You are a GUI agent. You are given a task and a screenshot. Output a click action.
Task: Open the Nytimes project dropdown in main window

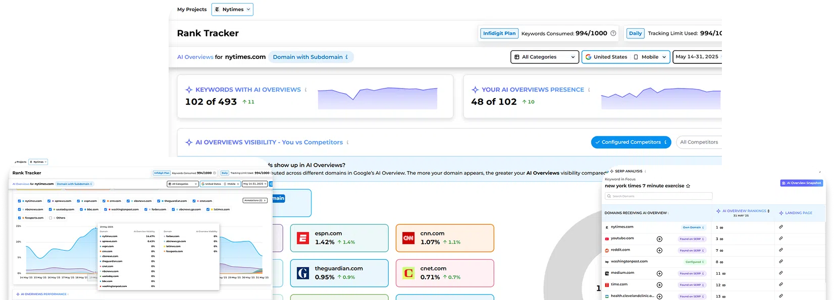(x=232, y=10)
